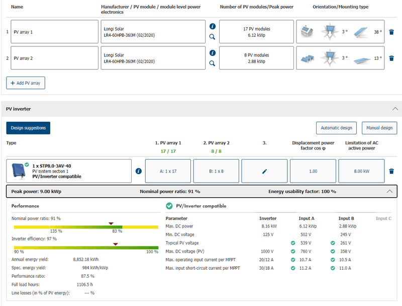The height and width of the screenshot is (306, 402).
Task: Click the PV array 1 name field
Action: tap(54, 32)
